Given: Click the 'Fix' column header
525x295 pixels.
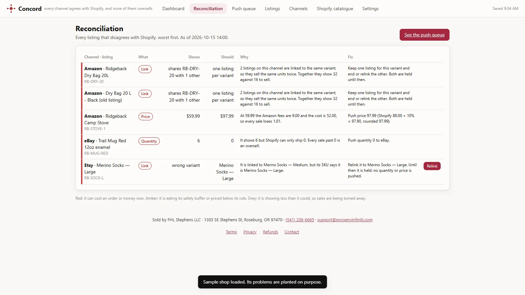Looking at the screenshot, I should pos(350,57).
